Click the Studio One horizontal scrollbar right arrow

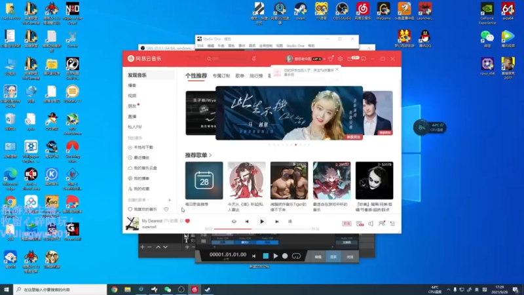(332, 247)
